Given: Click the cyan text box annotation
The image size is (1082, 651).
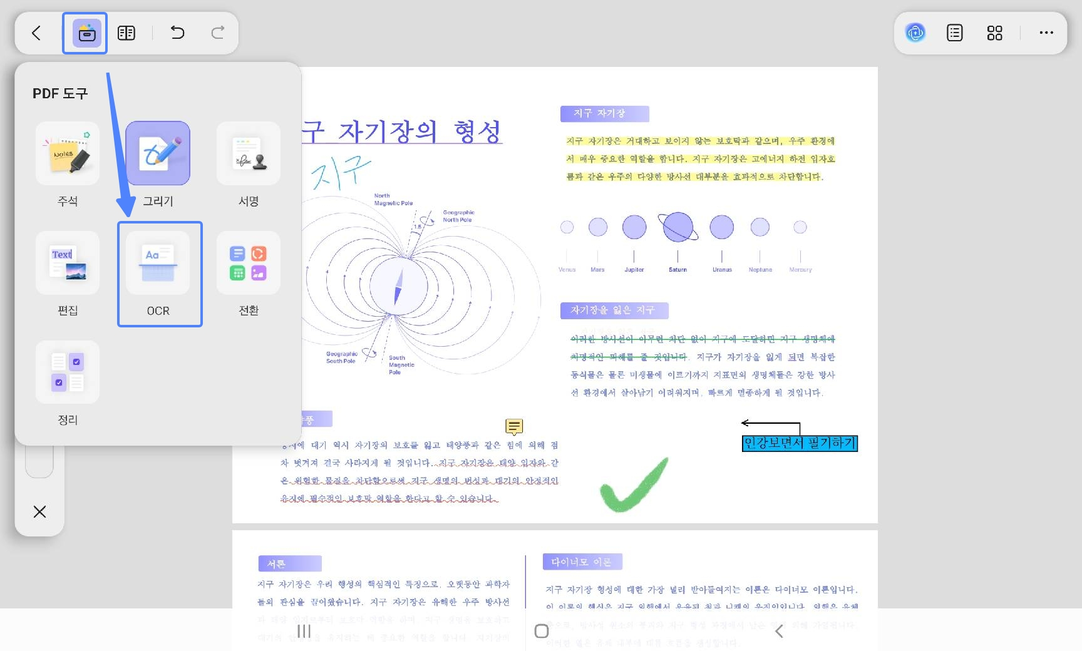Looking at the screenshot, I should click(x=800, y=443).
